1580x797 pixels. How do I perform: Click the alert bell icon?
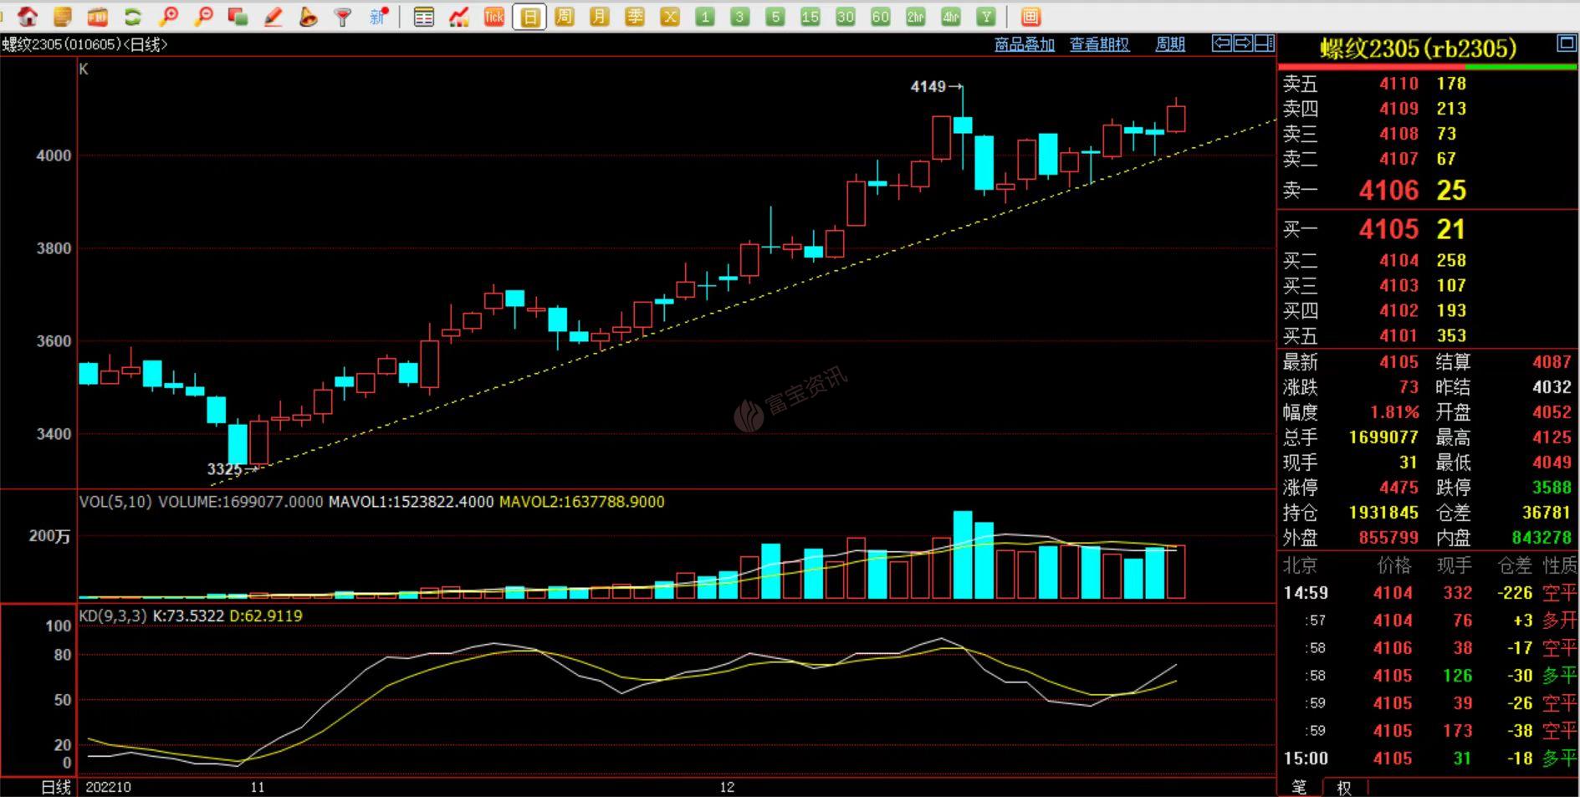[x=309, y=16]
